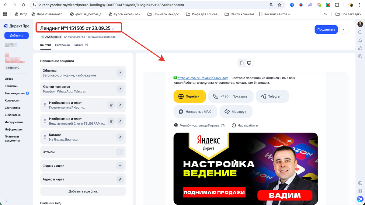Click Часы работы in preview
Image resolution: width=365 pixels, height=205 pixels.
coord(245,125)
